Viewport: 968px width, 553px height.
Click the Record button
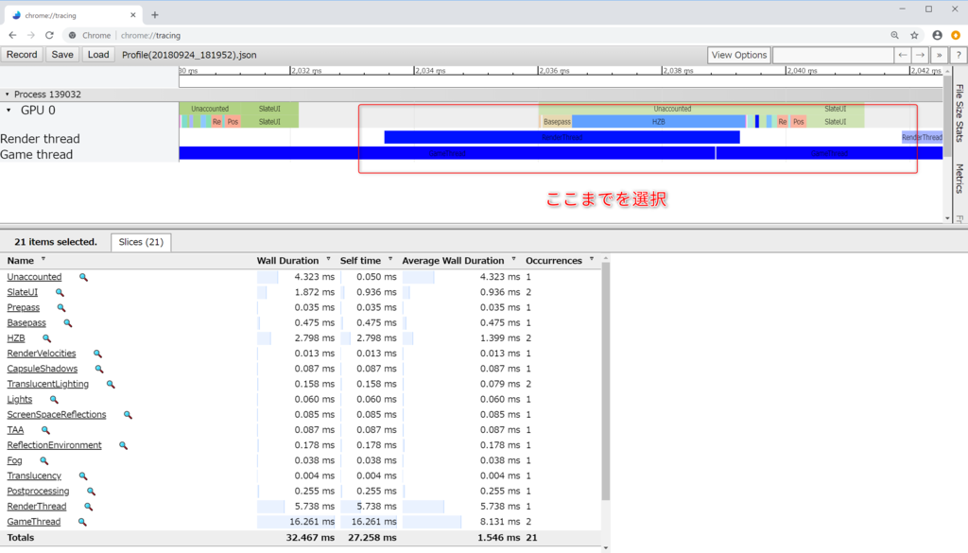(x=22, y=55)
